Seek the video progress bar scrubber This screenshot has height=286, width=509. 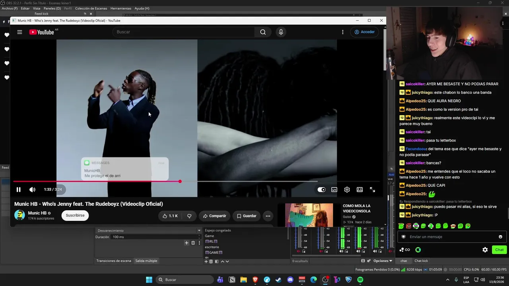click(x=180, y=181)
